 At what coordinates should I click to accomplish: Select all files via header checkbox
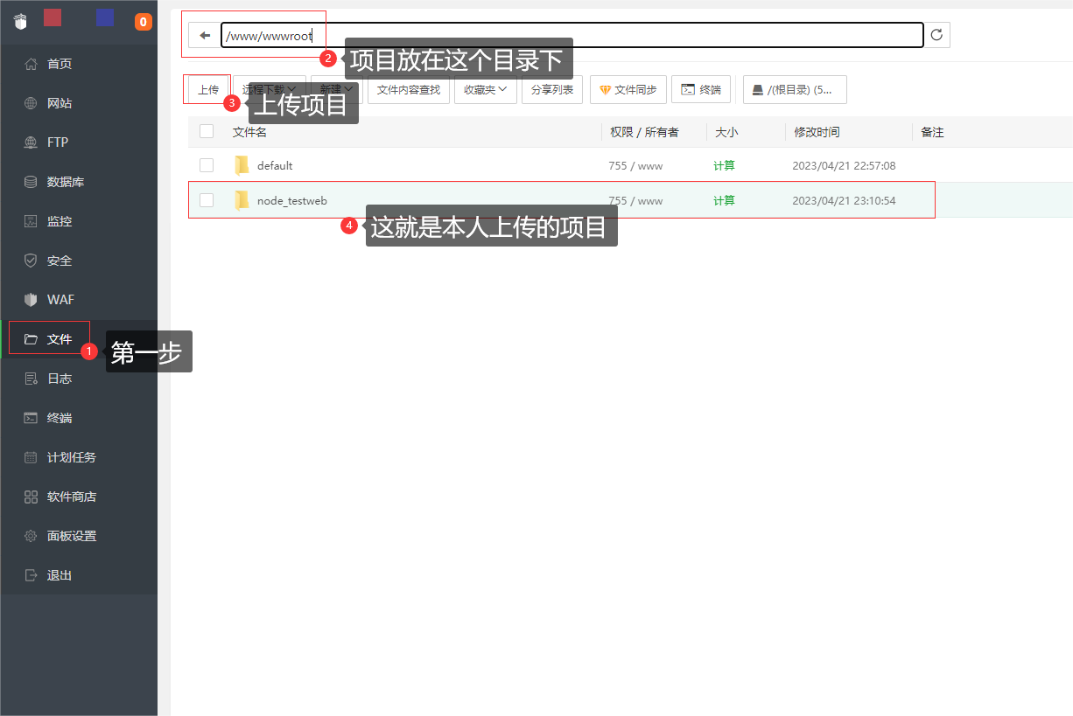click(207, 131)
